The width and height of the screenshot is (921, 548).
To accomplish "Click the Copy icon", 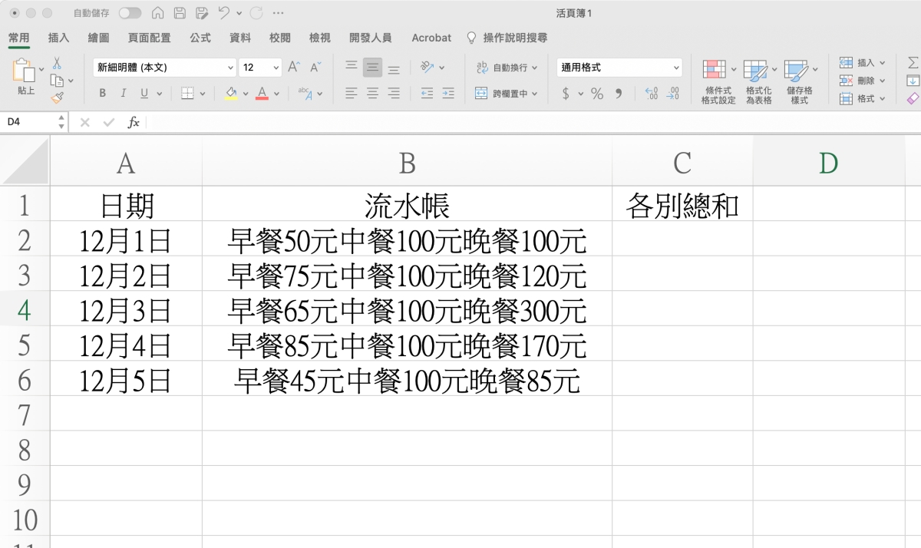I will pyautogui.click(x=57, y=80).
